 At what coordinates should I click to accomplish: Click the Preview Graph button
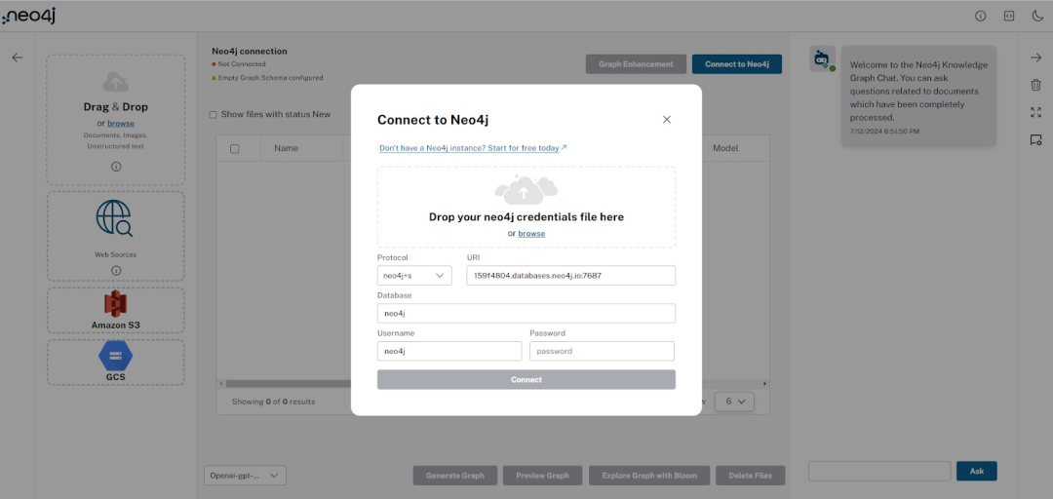tap(543, 476)
